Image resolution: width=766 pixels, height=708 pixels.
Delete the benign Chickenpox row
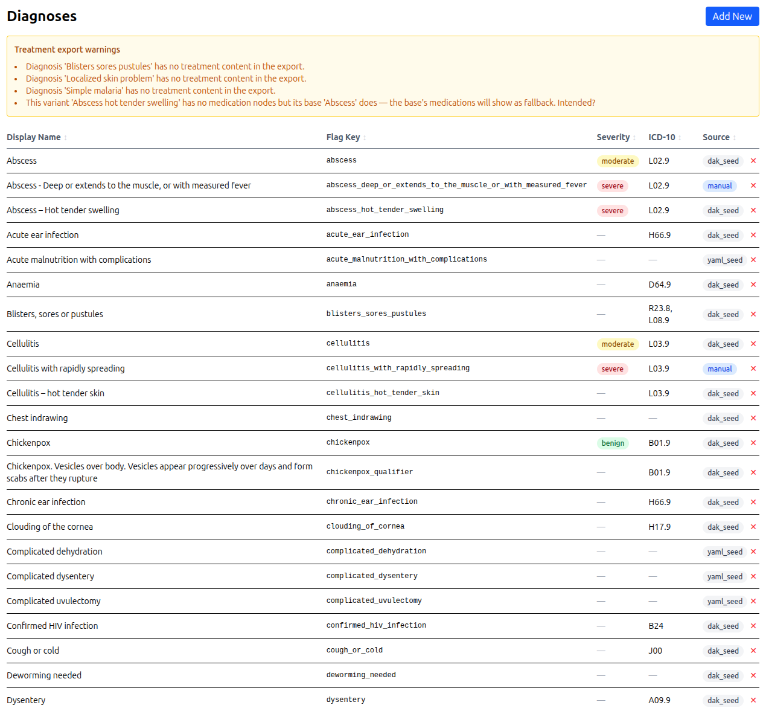coord(753,443)
